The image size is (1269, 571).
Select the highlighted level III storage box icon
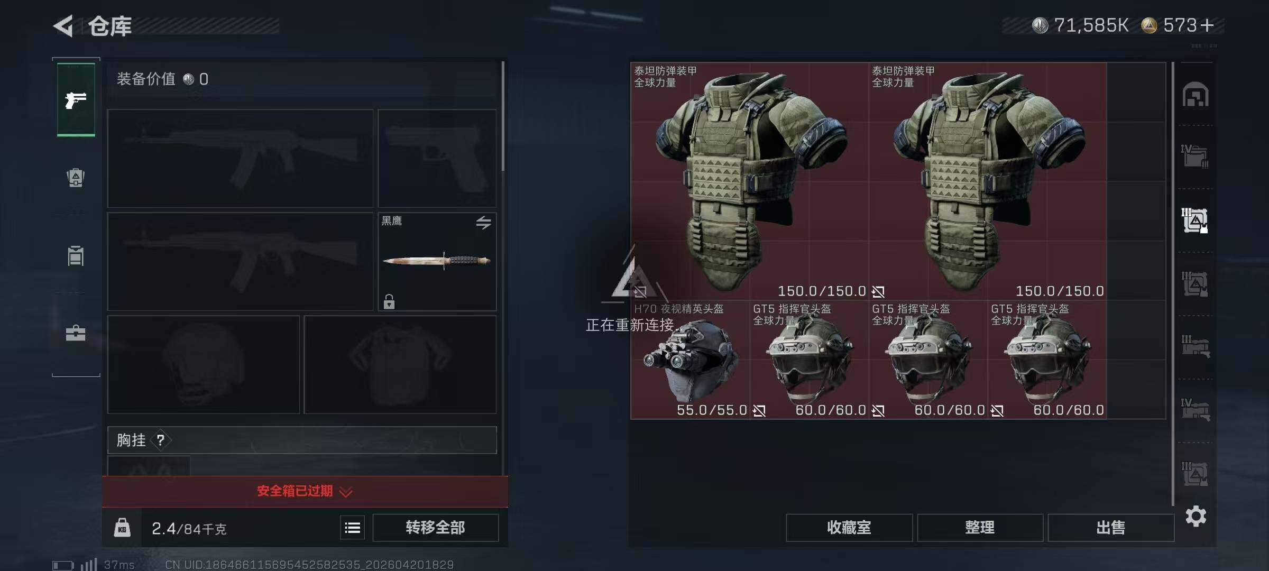pos(1195,220)
